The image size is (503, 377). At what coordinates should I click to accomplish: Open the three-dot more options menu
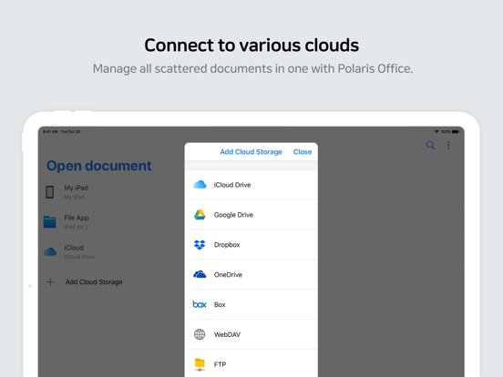(x=448, y=145)
